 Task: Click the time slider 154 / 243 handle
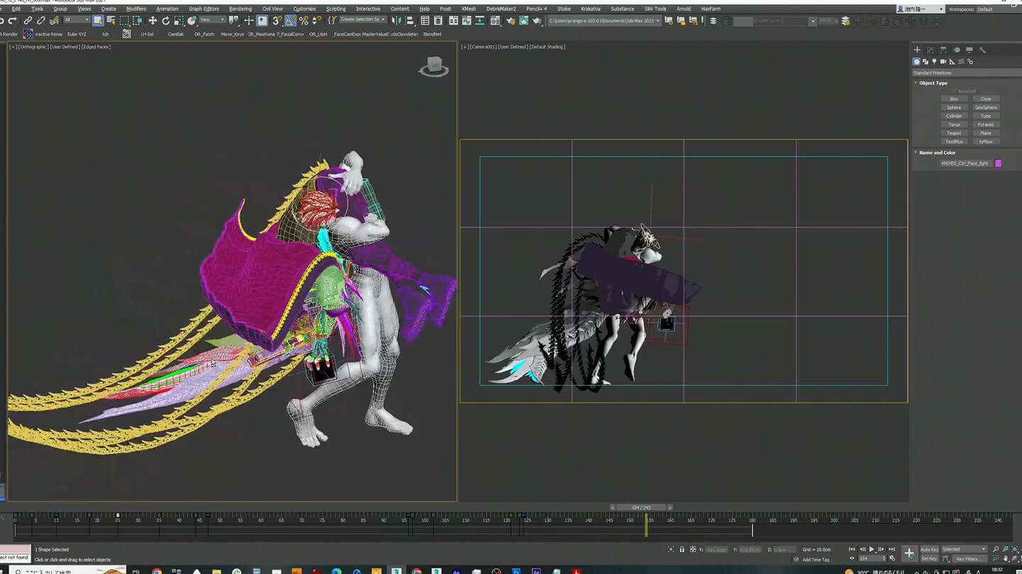coord(641,507)
